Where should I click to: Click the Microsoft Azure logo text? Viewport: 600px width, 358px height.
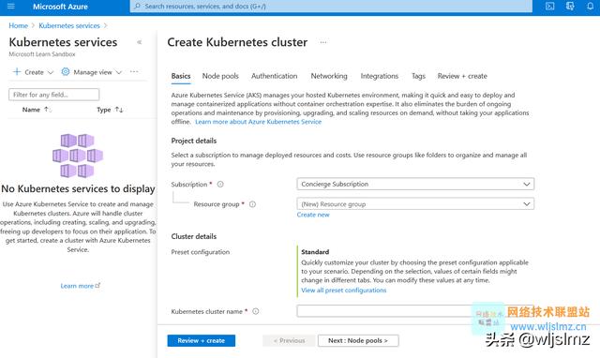pyautogui.click(x=60, y=7)
